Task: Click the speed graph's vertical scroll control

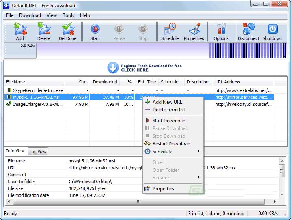Action: [285, 51]
